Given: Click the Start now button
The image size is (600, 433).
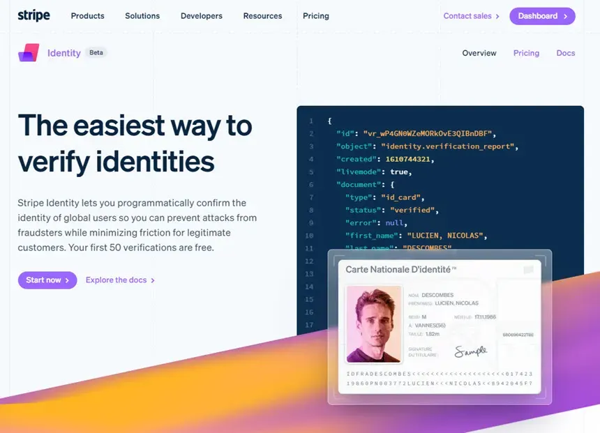Looking at the screenshot, I should pos(47,280).
